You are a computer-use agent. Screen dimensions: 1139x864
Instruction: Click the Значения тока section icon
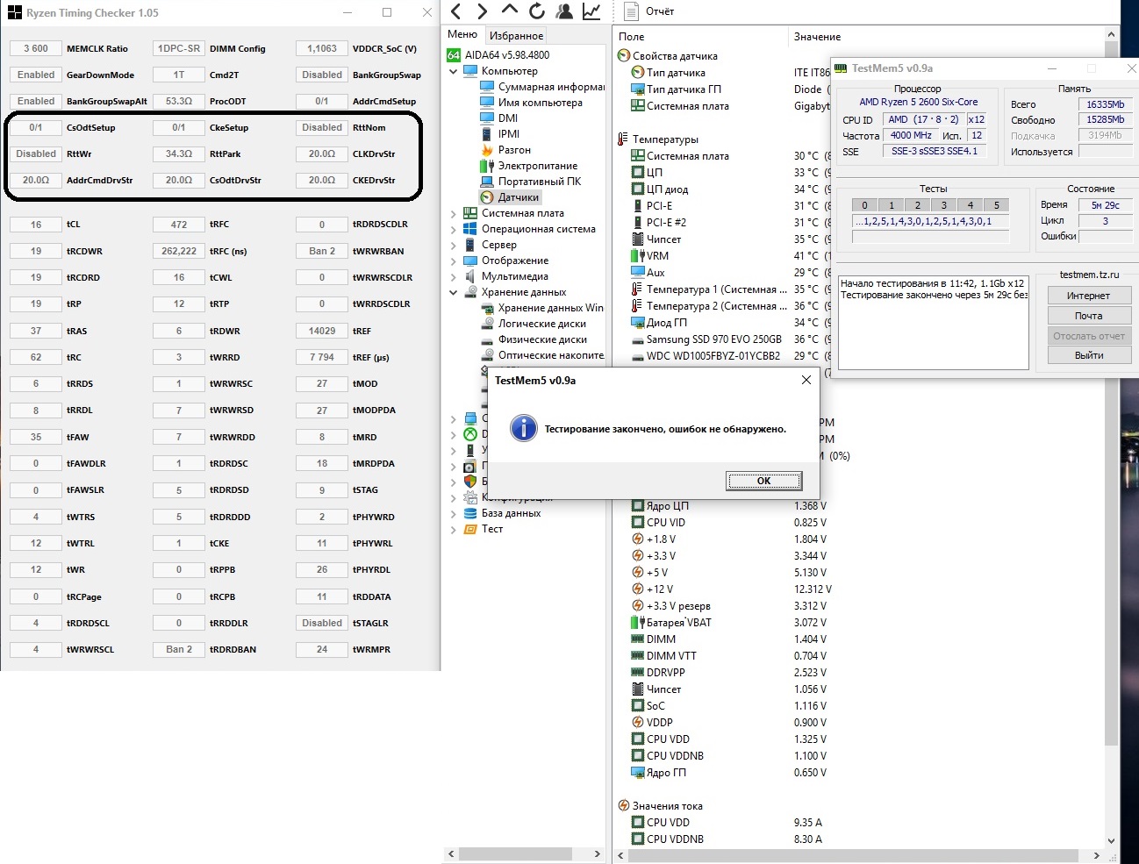coord(624,806)
